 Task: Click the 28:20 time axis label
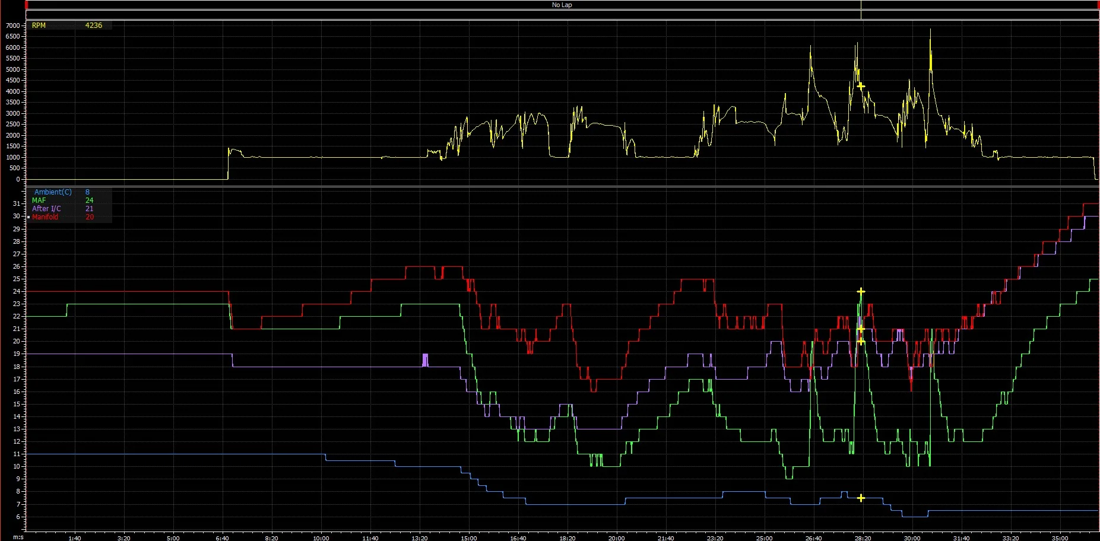coord(863,538)
